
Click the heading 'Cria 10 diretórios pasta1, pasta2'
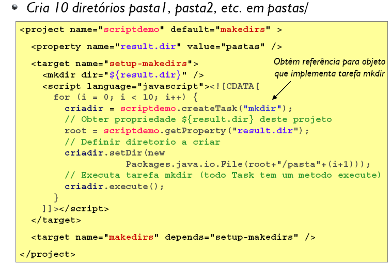[x=120, y=8]
